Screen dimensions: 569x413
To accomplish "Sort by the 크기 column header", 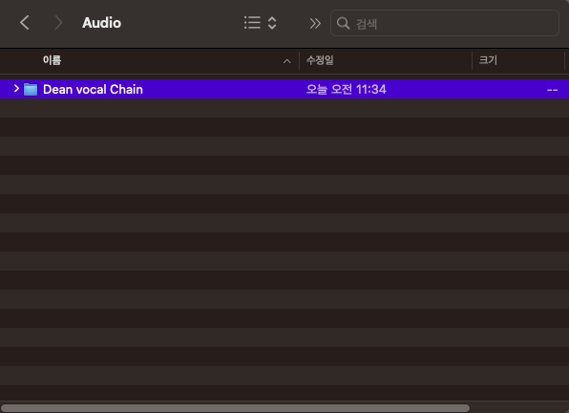I will [x=488, y=60].
